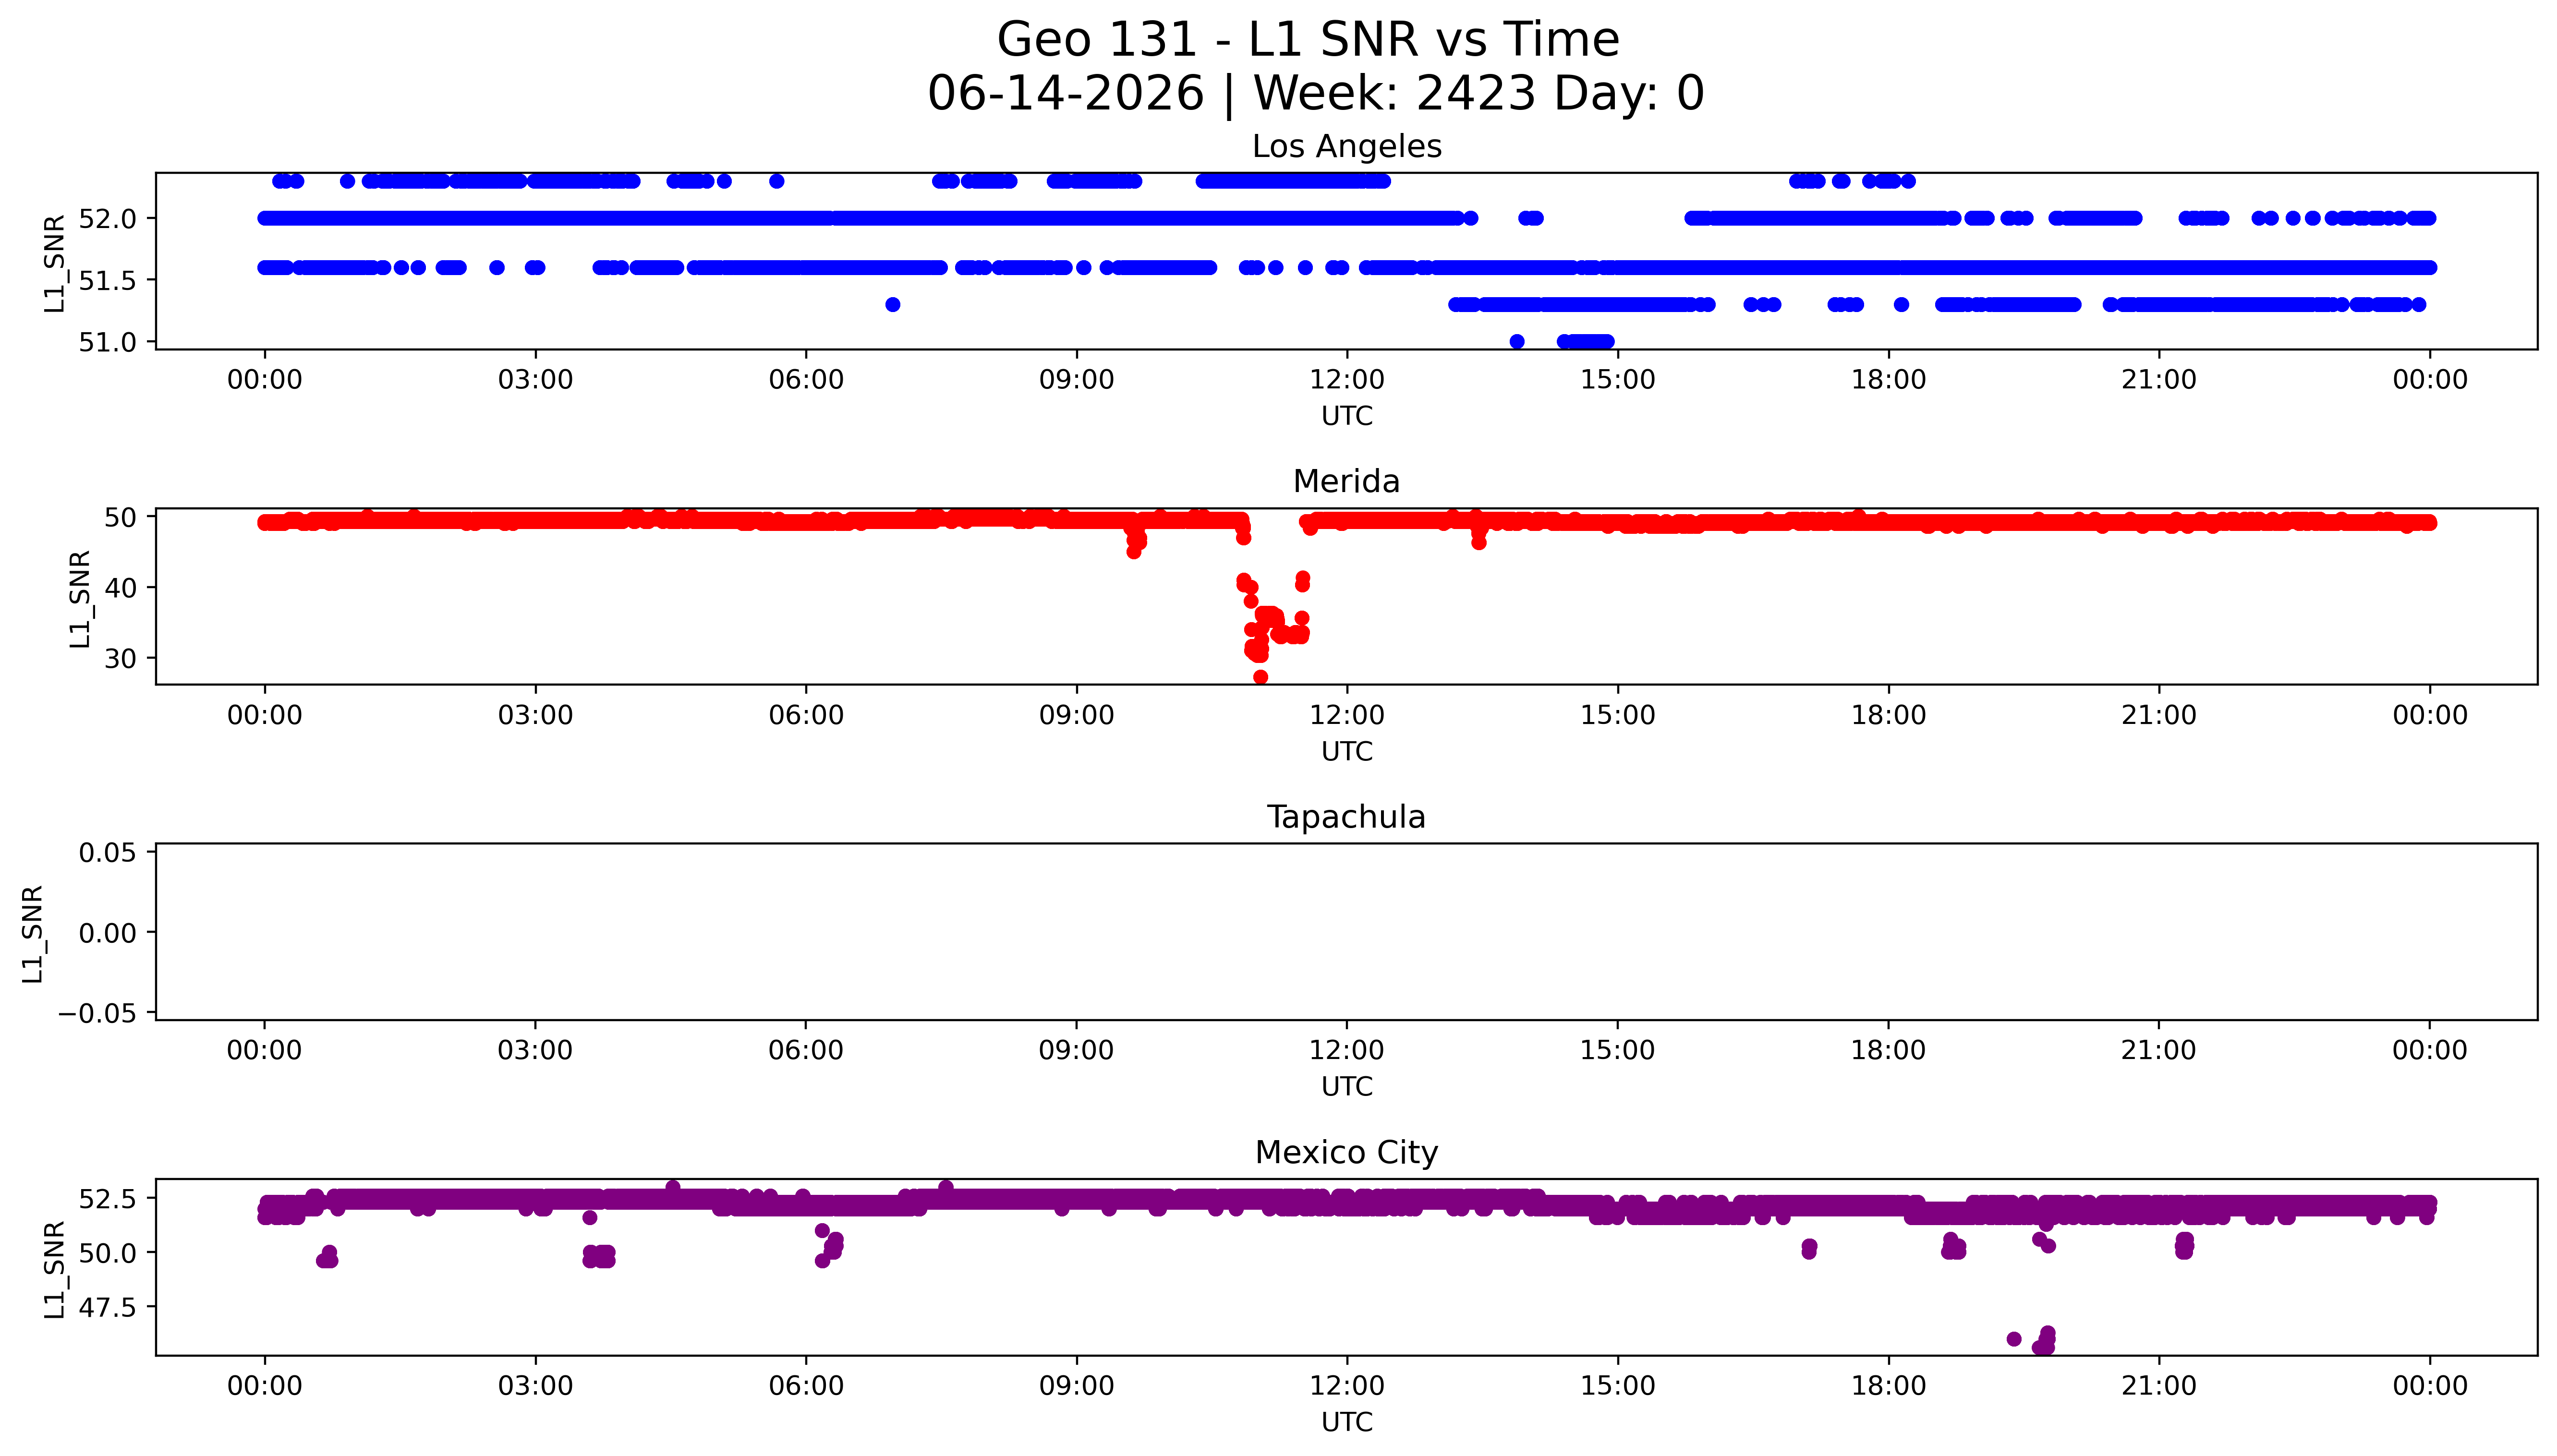The height and width of the screenshot is (1456, 2557).
Task: Click the 0.00 y-axis label in Tapachula plot
Action: tap(108, 933)
